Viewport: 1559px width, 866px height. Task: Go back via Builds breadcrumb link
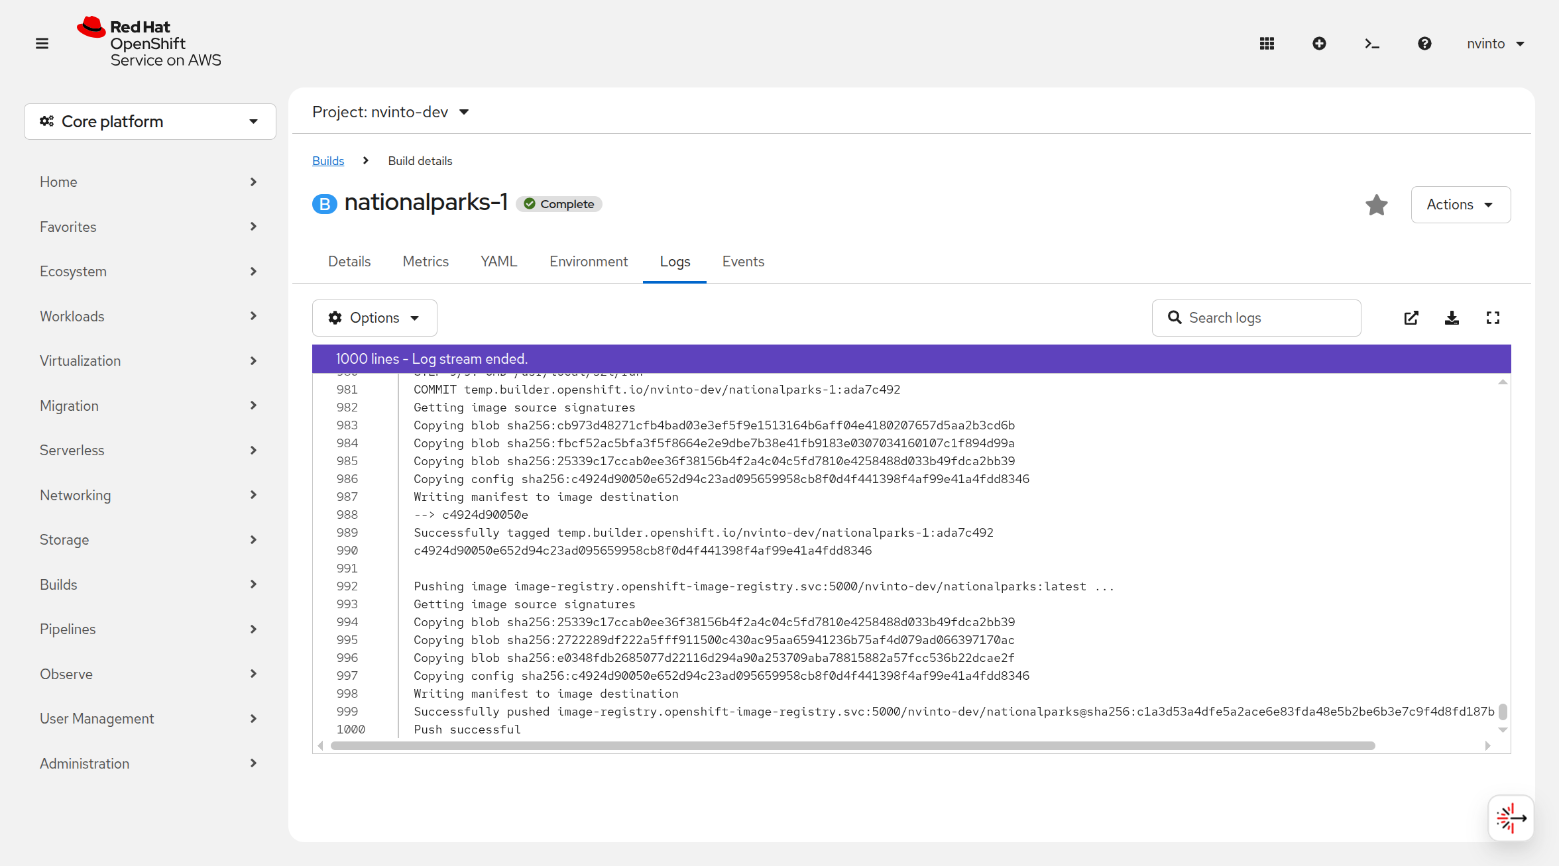(x=328, y=161)
